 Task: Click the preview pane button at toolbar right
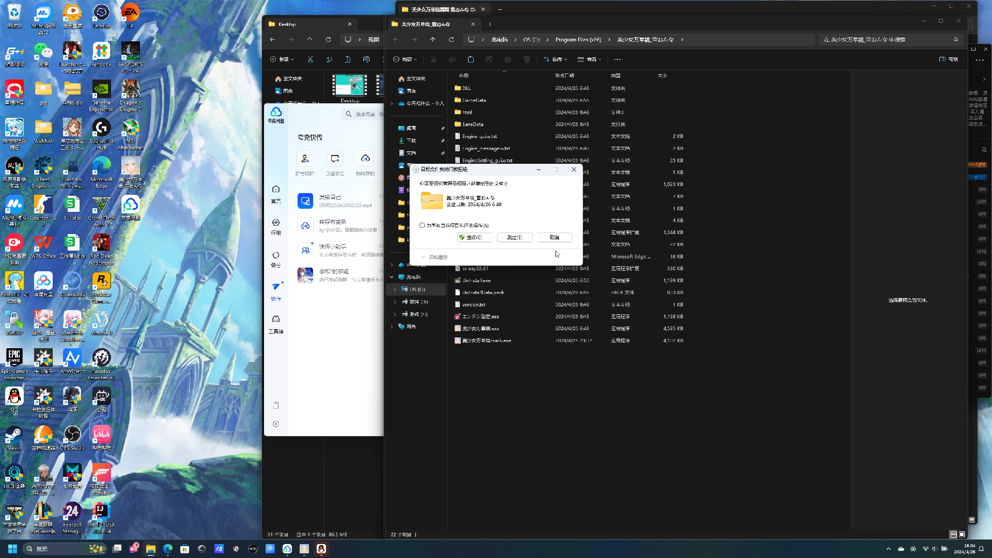coord(949,59)
